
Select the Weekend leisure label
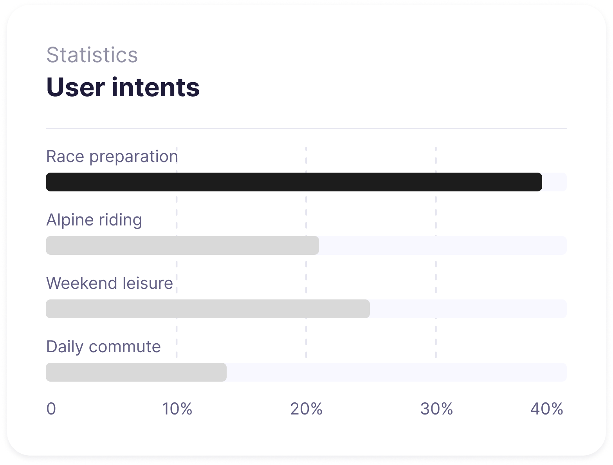point(110,283)
